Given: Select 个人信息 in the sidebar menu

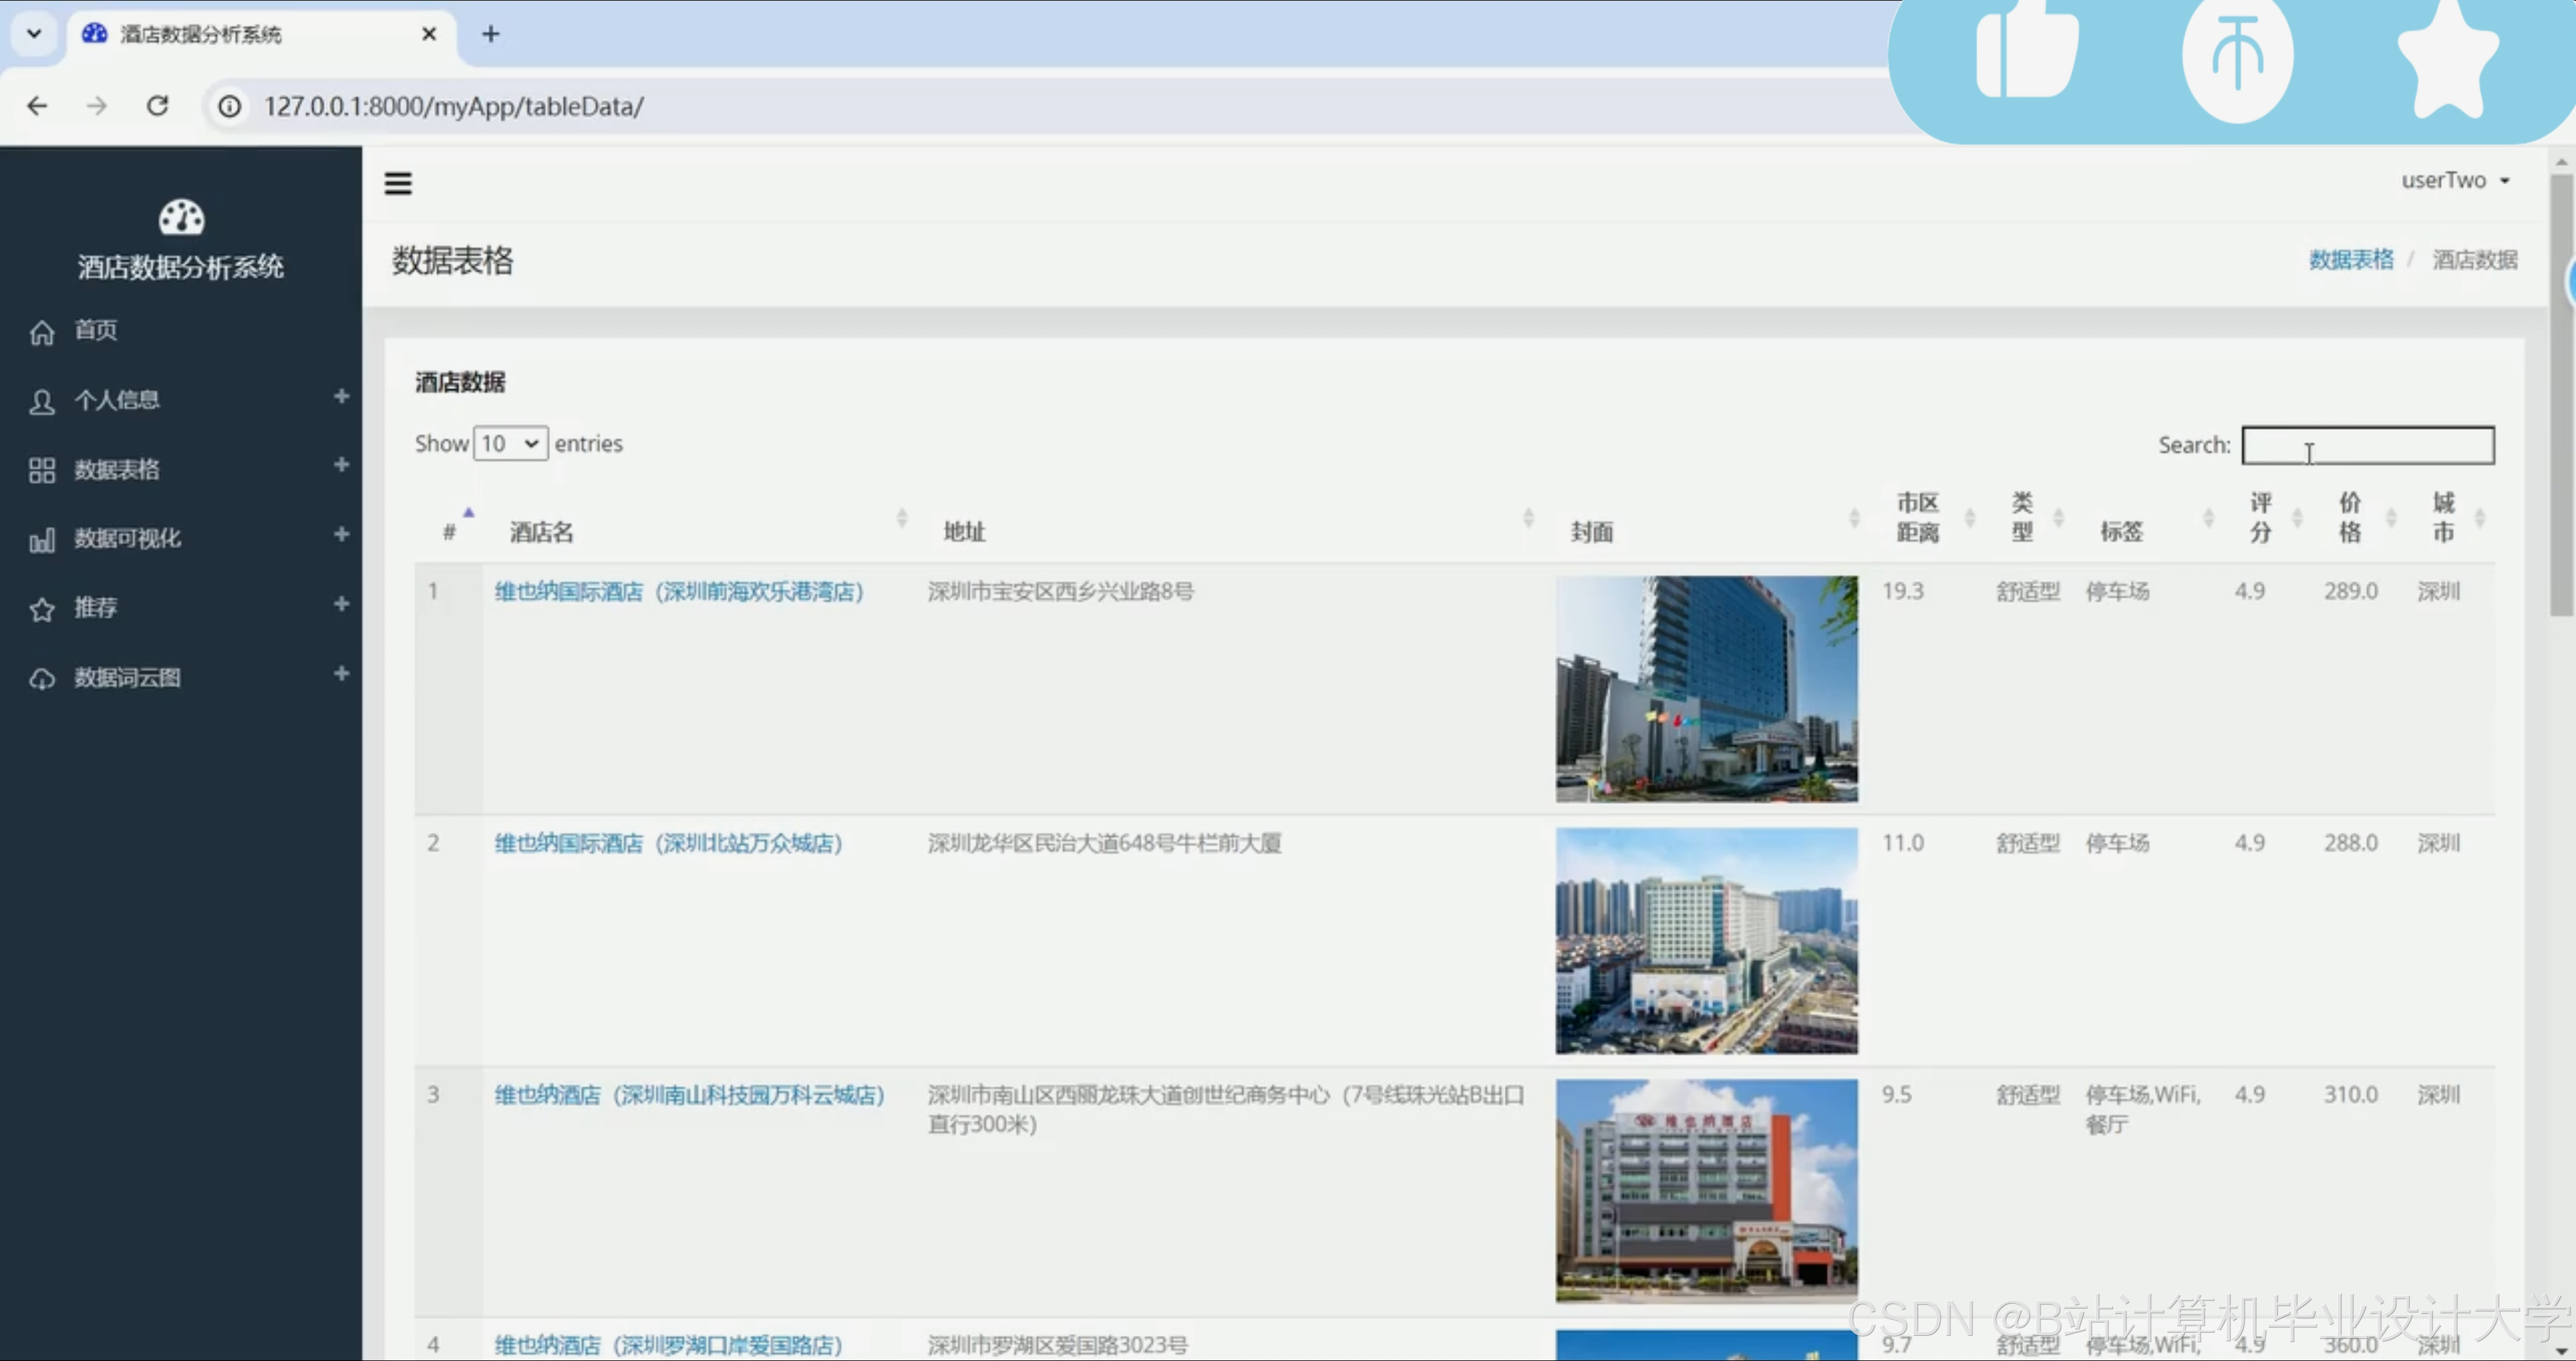Looking at the screenshot, I should pos(117,400).
